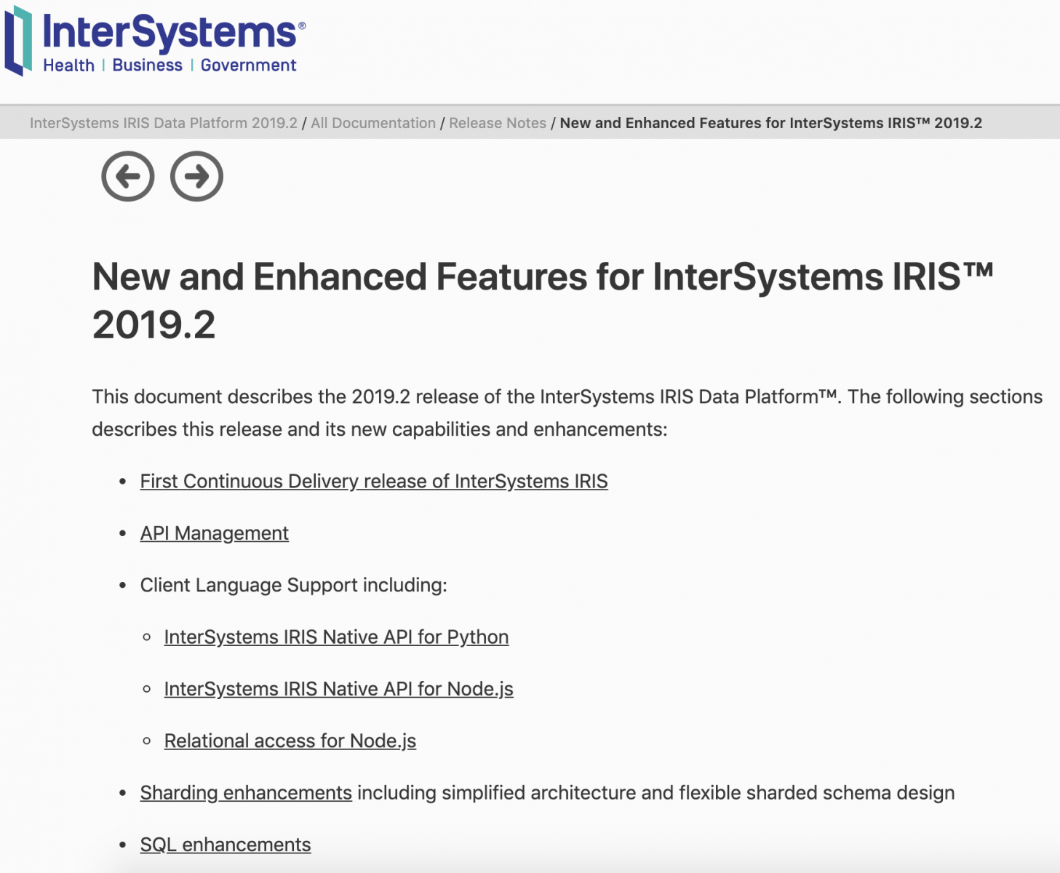The width and height of the screenshot is (1060, 873).
Task: Click the InterSystems logo
Action: pos(155,41)
